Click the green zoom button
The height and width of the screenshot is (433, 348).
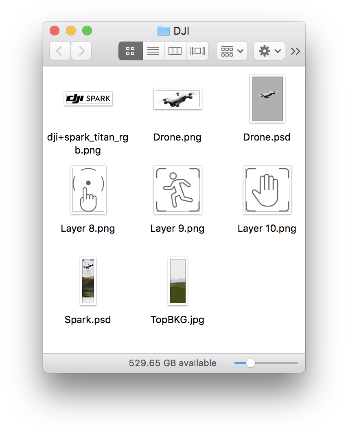click(87, 30)
